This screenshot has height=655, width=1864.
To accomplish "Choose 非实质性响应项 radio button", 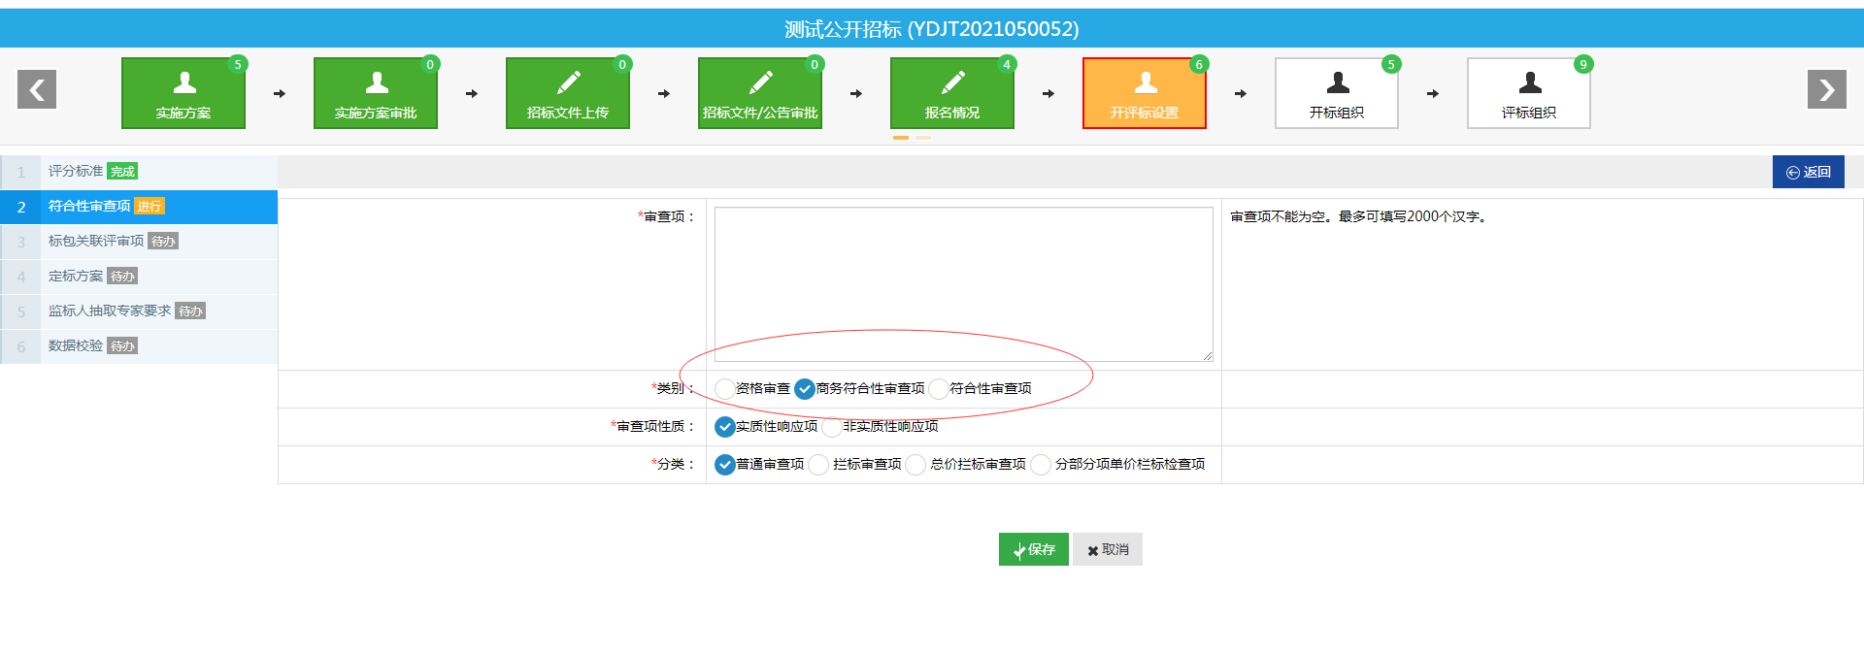I will pos(832,427).
